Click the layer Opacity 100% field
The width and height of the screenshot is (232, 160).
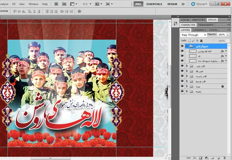[221, 34]
